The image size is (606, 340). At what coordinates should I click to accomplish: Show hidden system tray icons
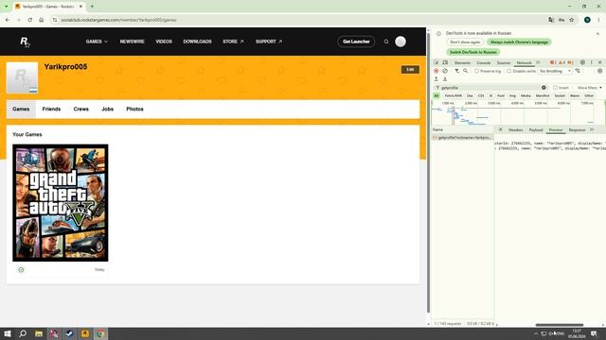(536, 333)
